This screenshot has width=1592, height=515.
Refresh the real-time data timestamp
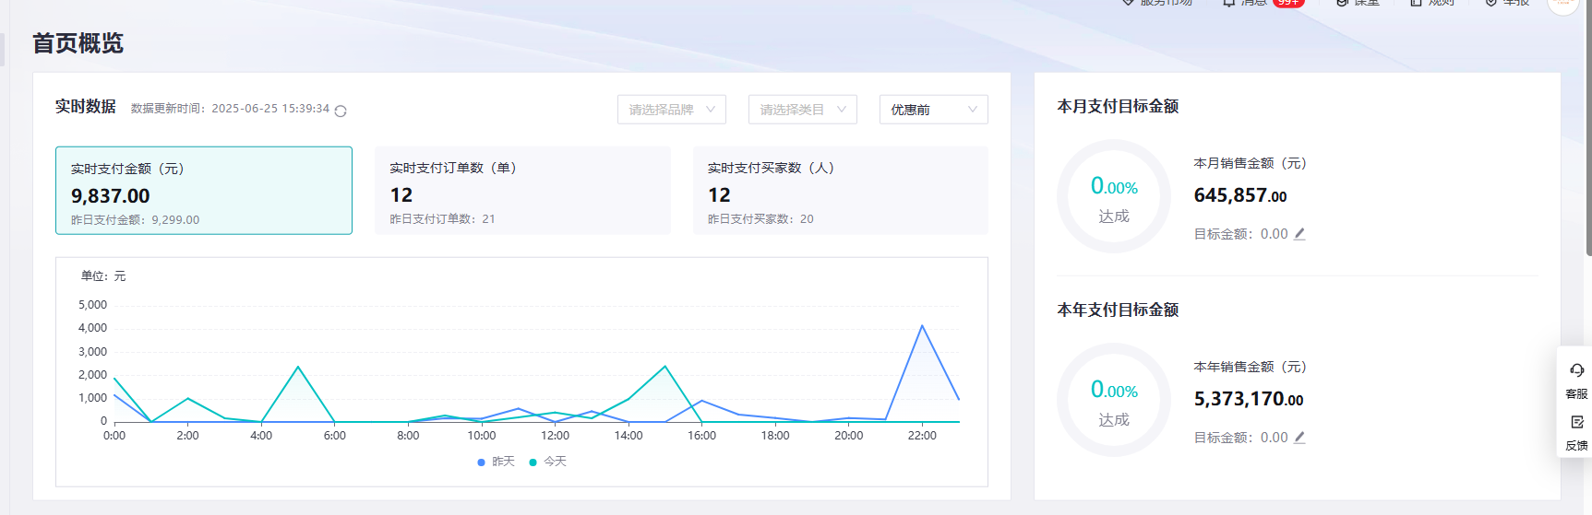point(341,111)
